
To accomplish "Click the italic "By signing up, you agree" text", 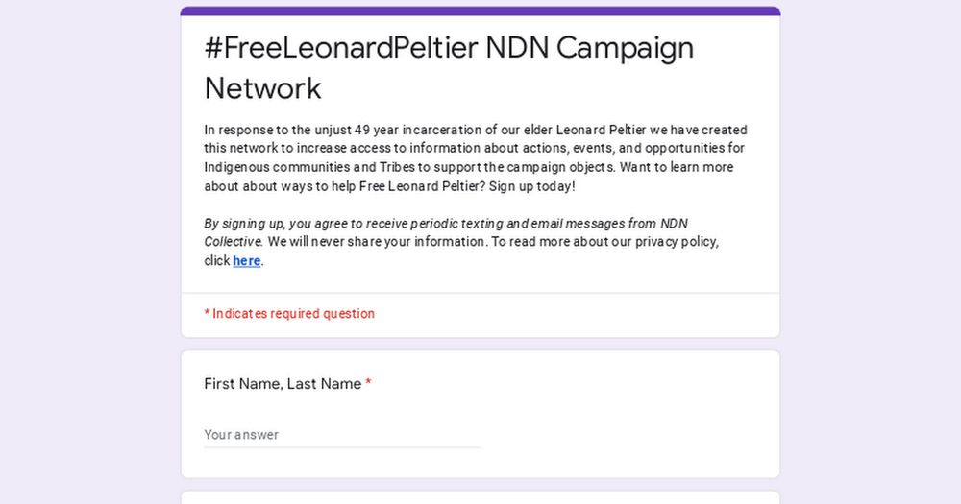I will click(x=283, y=224).
